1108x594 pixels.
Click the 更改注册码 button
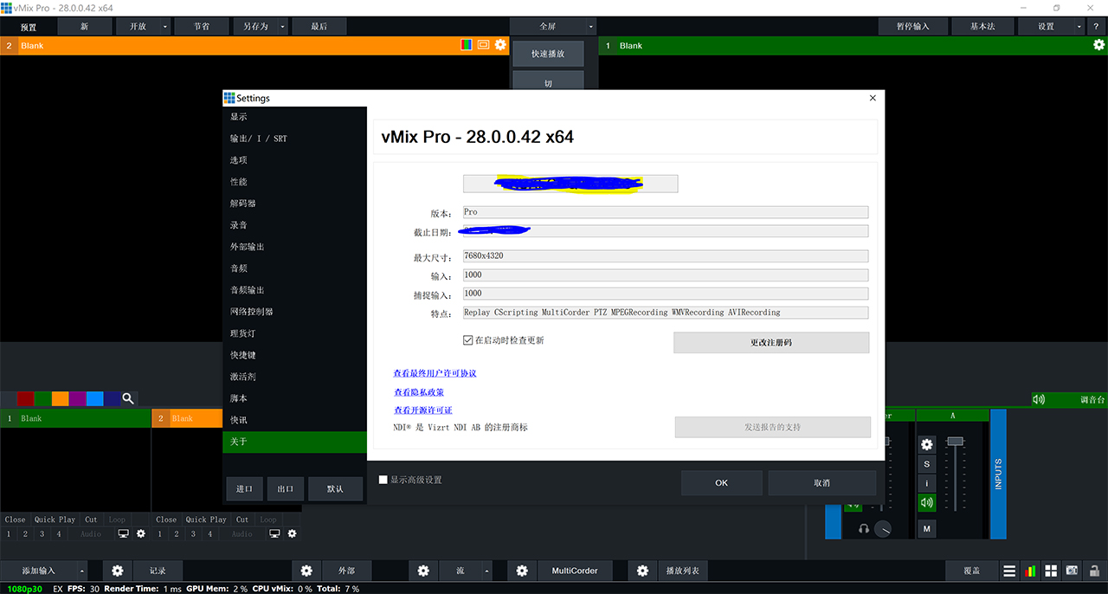(770, 343)
